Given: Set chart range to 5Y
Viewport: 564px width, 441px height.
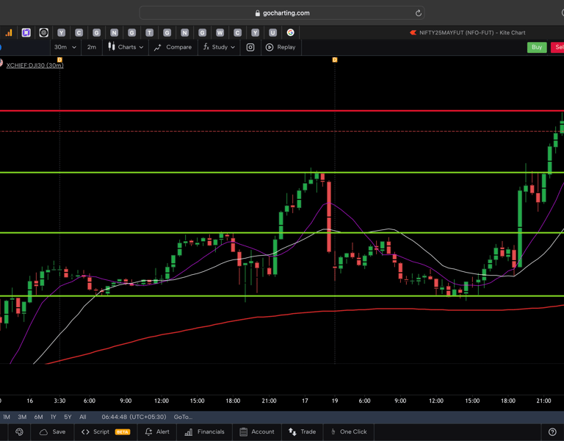Looking at the screenshot, I should (68, 417).
